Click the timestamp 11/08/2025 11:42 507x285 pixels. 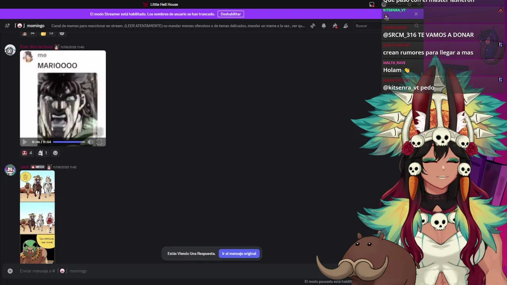tap(65, 167)
